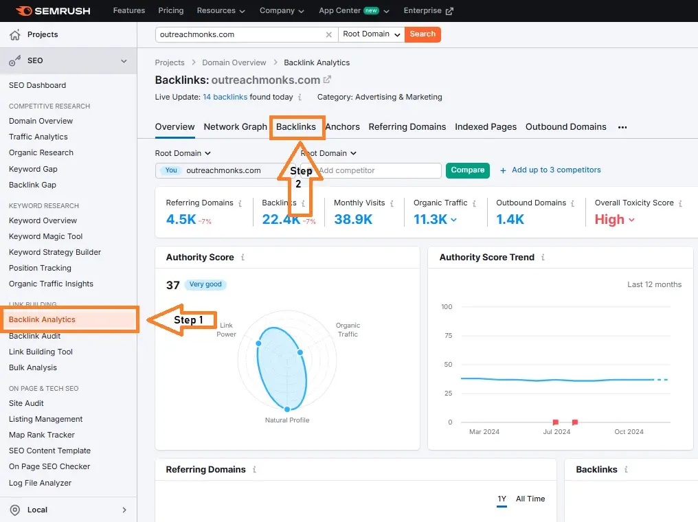Viewport: 698px width, 522px height.
Task: Clear the domain search field
Action: pyautogui.click(x=328, y=35)
